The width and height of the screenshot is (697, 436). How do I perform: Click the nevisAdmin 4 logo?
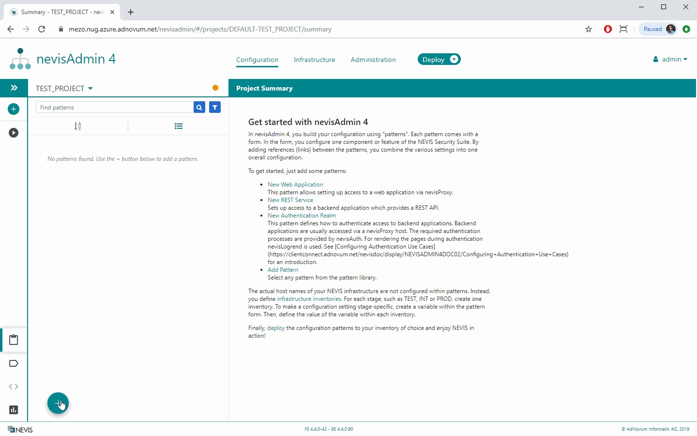[62, 59]
